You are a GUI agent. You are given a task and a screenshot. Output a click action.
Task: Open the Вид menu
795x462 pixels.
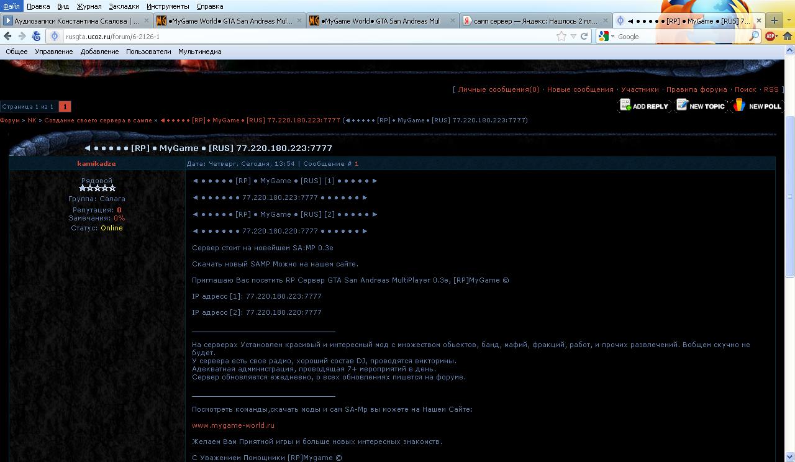click(x=63, y=6)
